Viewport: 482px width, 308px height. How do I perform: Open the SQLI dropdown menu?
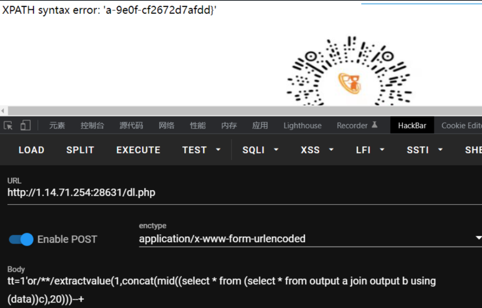click(x=260, y=150)
